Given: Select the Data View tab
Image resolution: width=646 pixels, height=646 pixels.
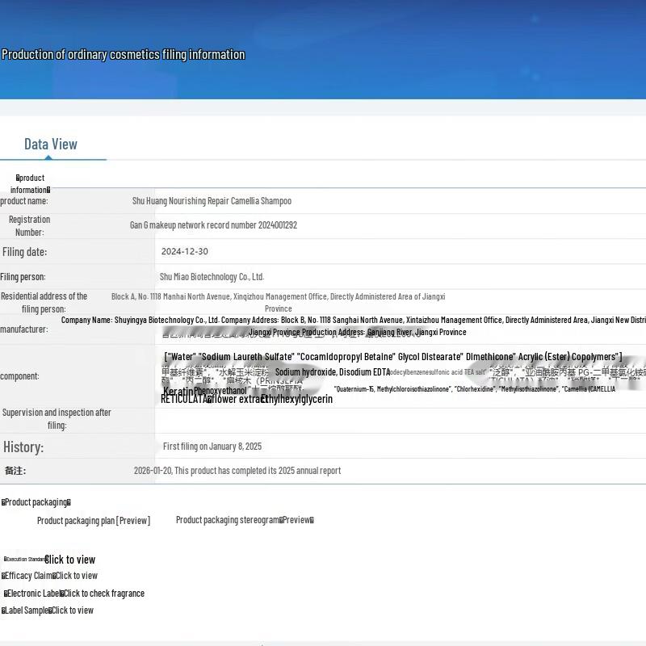Looking at the screenshot, I should pyautogui.click(x=51, y=145).
